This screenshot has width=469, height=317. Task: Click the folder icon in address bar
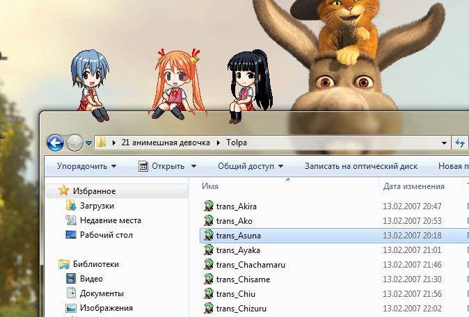[x=101, y=143]
